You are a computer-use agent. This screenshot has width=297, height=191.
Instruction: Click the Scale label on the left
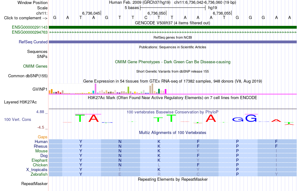click(42, 8)
